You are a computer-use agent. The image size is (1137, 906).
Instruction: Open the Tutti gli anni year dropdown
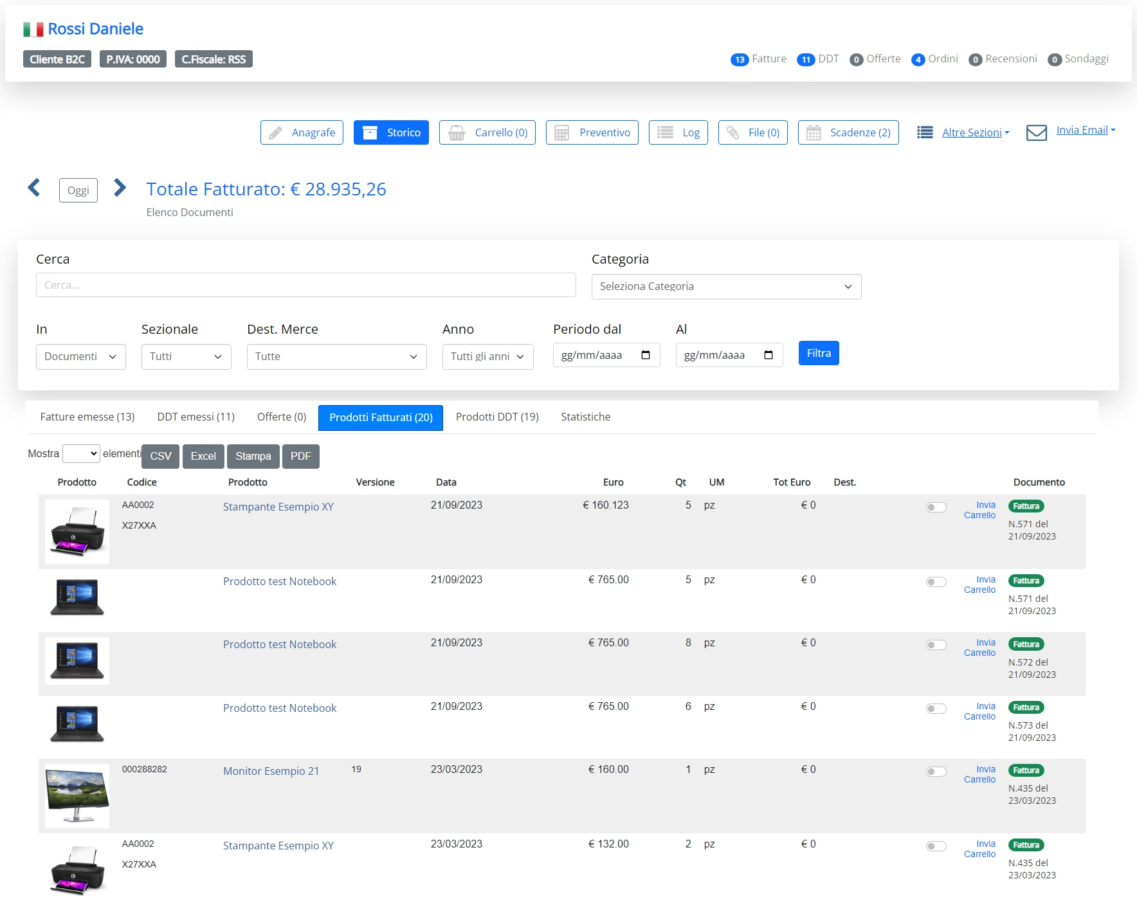[487, 356]
